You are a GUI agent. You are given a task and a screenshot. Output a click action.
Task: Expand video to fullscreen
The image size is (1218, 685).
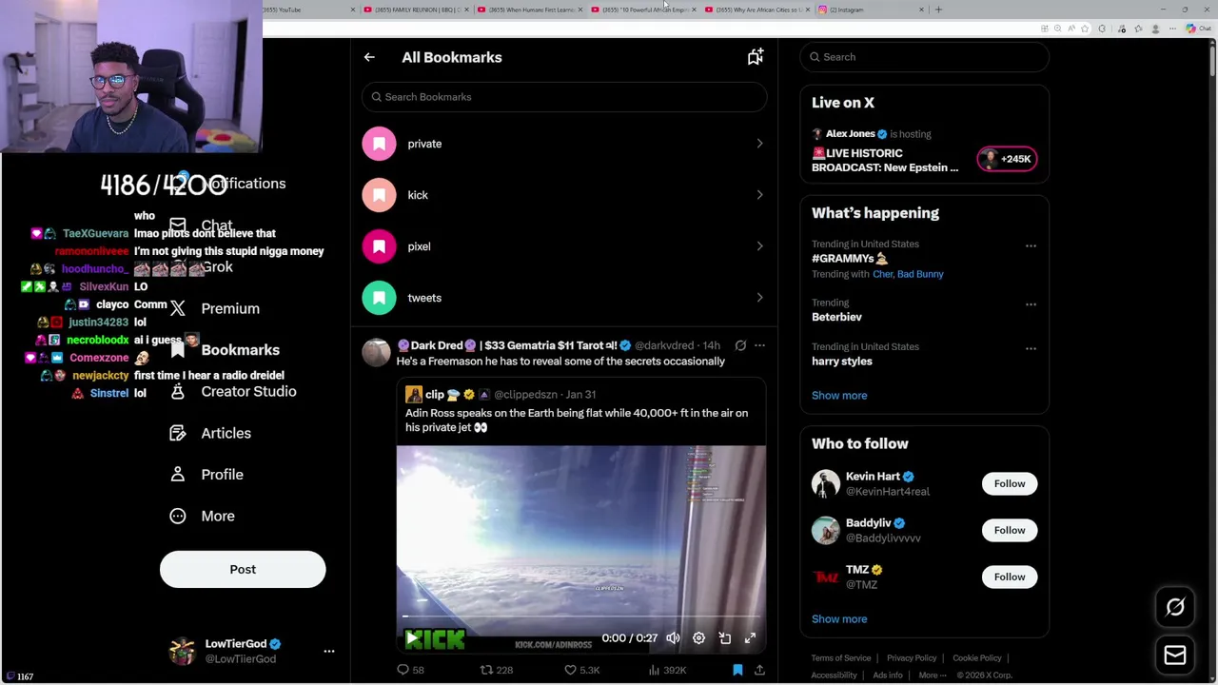(x=750, y=638)
